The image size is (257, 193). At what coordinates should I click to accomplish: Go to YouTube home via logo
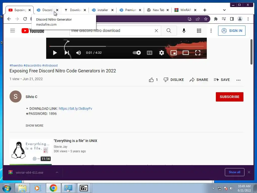[x=33, y=31]
